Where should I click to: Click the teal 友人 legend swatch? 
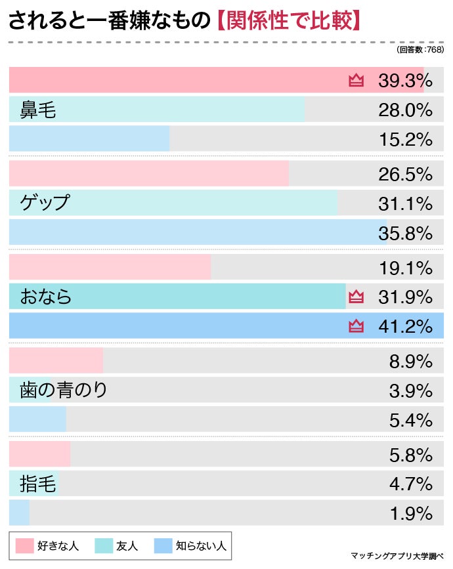(x=104, y=545)
